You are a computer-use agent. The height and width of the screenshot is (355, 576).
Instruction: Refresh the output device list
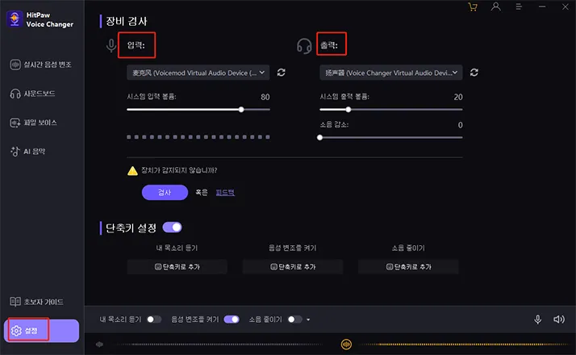pyautogui.click(x=474, y=73)
